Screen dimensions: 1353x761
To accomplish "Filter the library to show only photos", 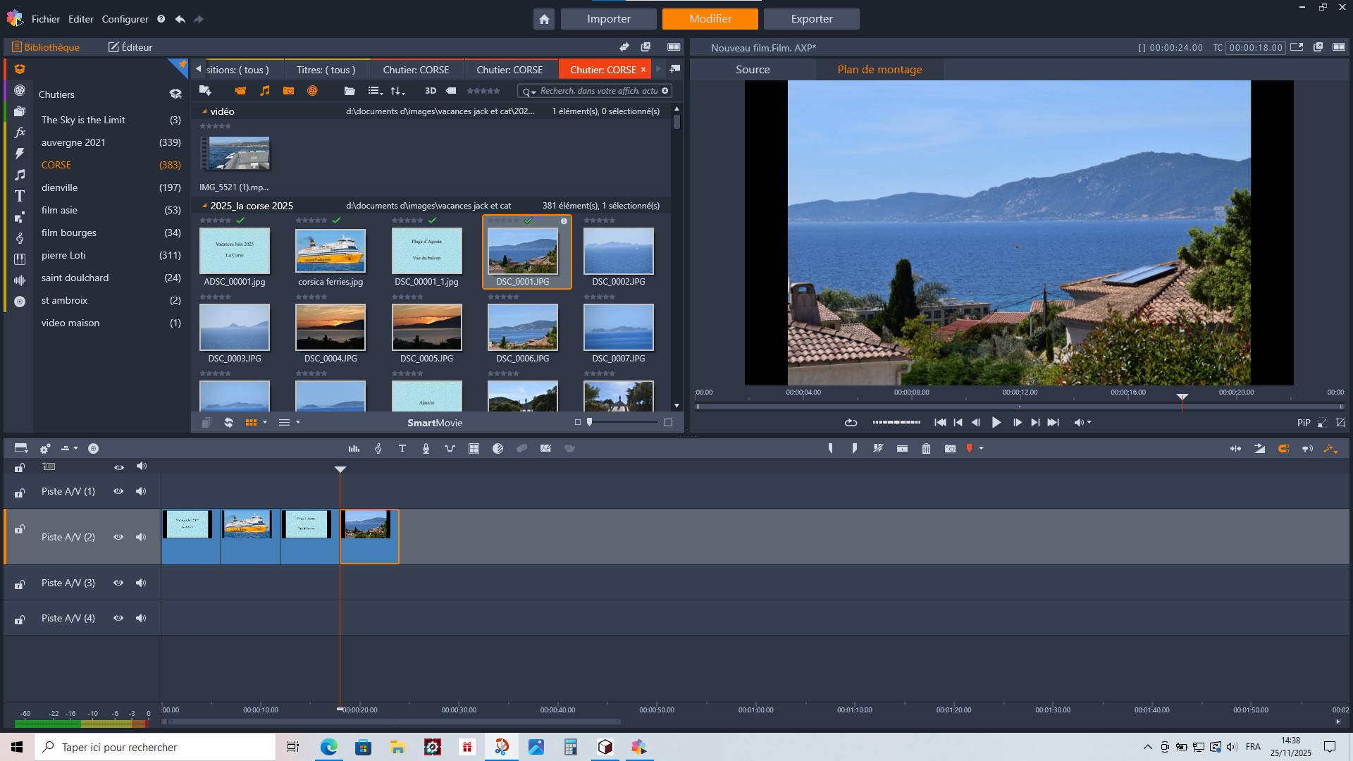I will point(288,91).
